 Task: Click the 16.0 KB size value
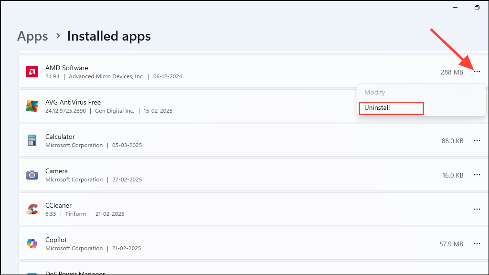(x=453, y=175)
